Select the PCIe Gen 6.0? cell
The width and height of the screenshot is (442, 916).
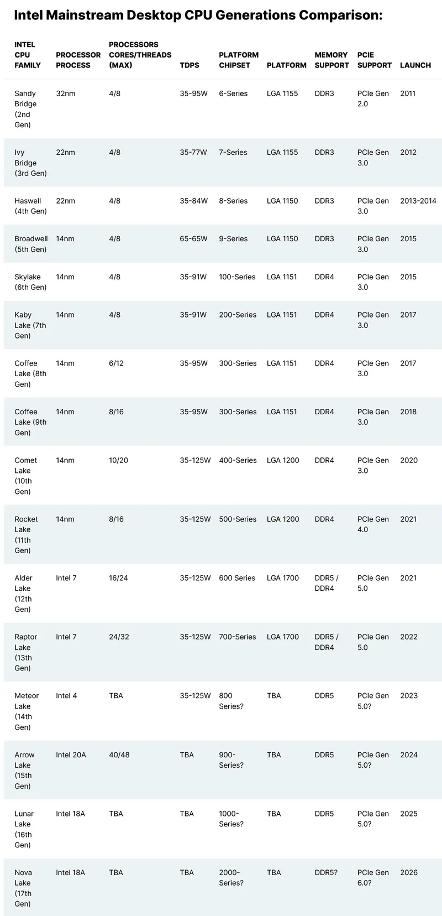[x=373, y=877]
